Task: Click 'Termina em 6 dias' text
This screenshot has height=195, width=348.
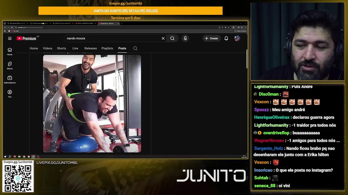Action: pyautogui.click(x=126, y=18)
